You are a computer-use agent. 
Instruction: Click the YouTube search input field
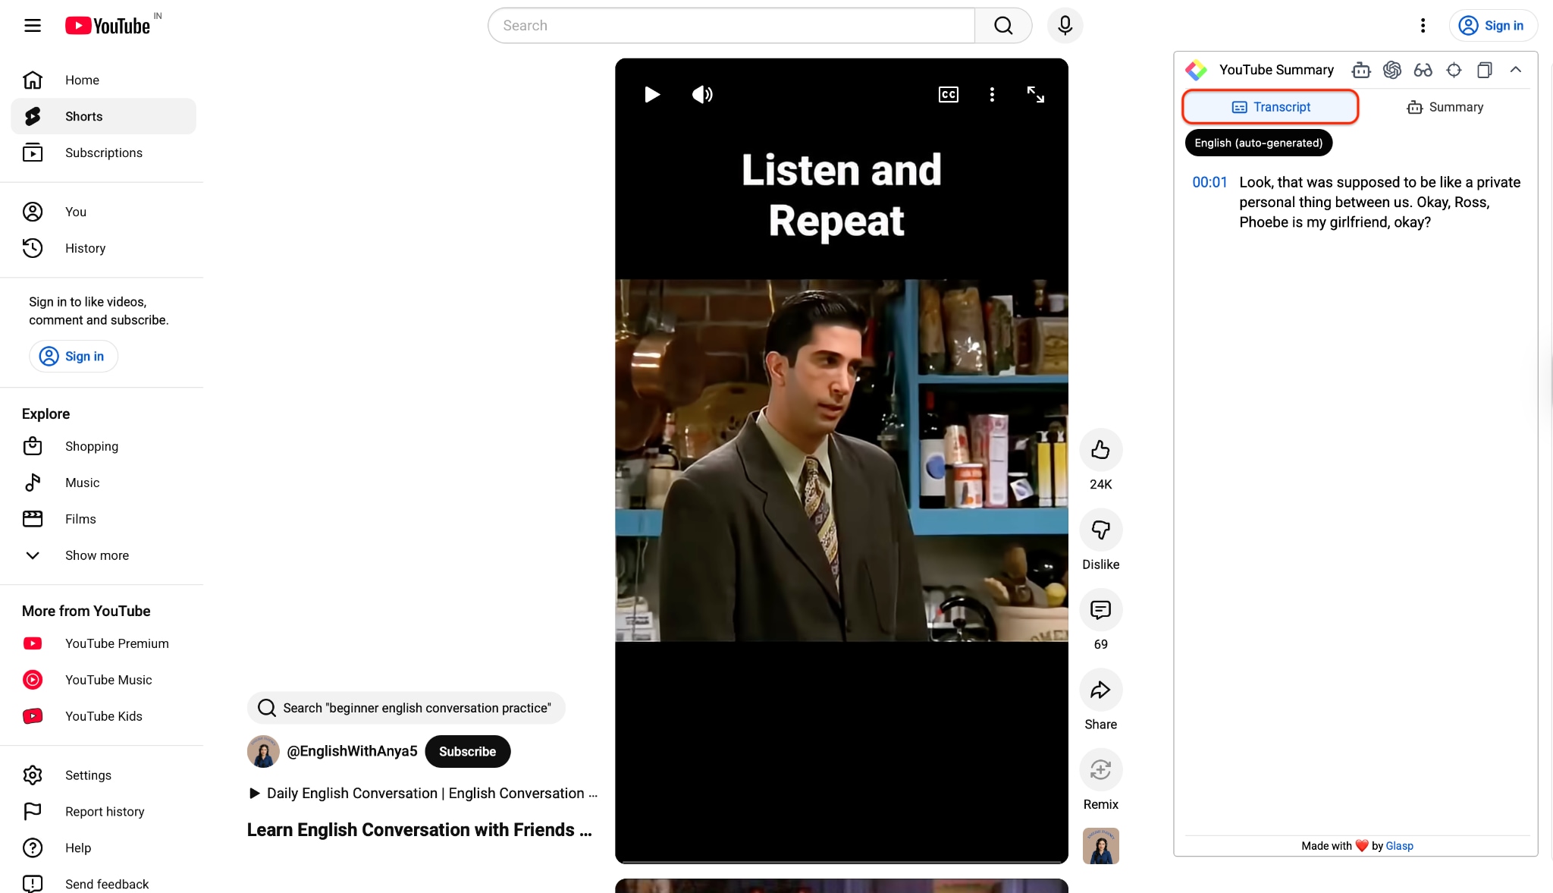(732, 26)
